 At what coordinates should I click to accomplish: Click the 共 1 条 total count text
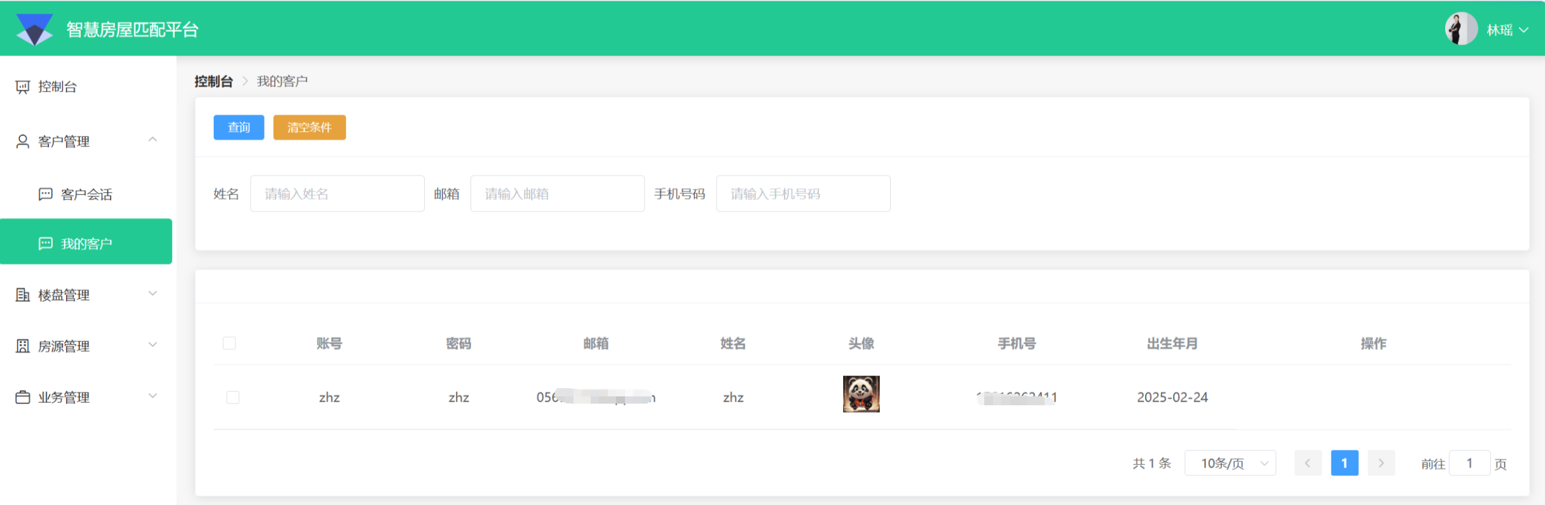(x=1151, y=463)
